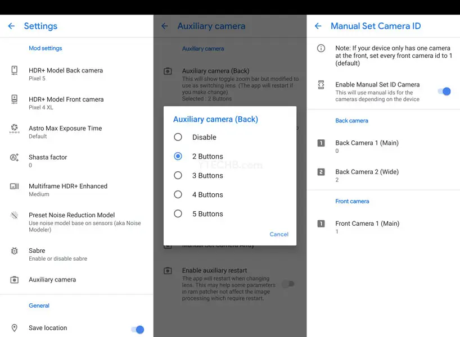Tap the HDR+ Model Back camera icon

pos(15,71)
